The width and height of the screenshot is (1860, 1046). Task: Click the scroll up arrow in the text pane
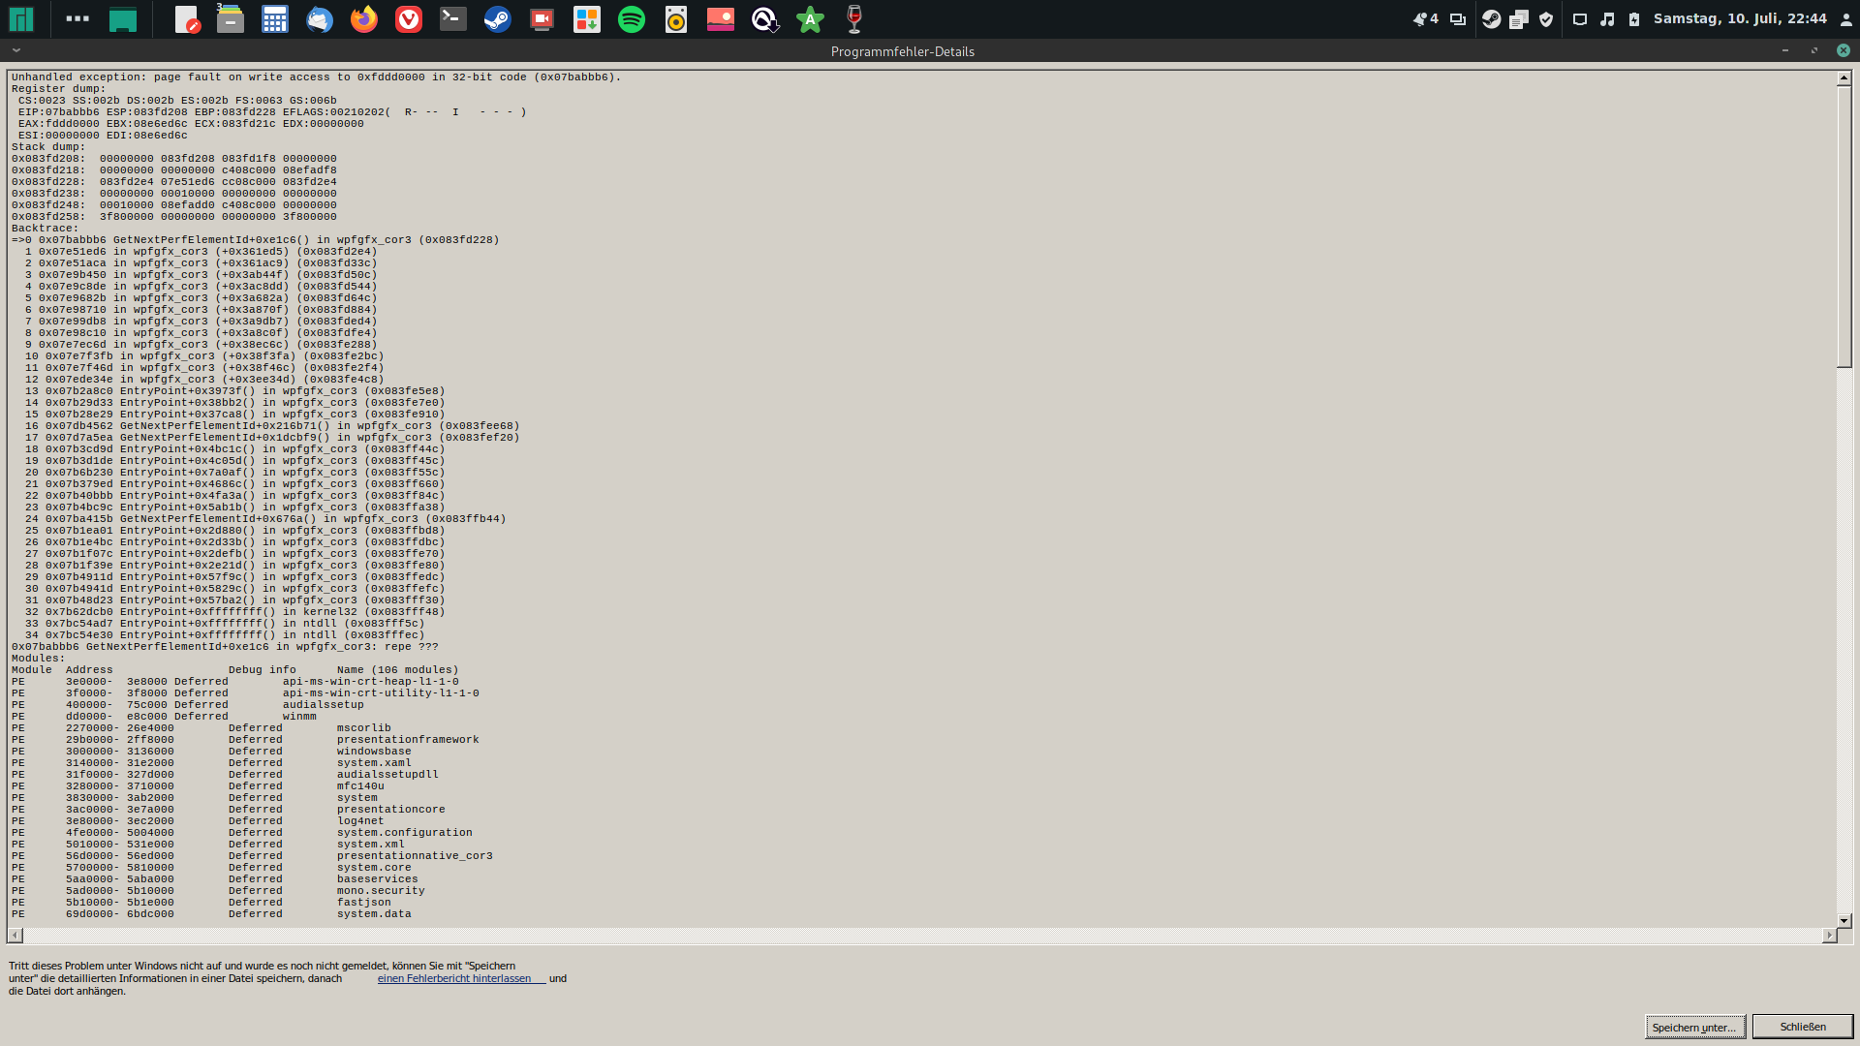click(1844, 77)
